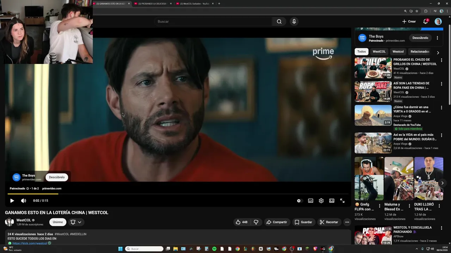Focus the Buscar search field on YouTube
Viewport: 451px width, 253px height.
pos(213,21)
